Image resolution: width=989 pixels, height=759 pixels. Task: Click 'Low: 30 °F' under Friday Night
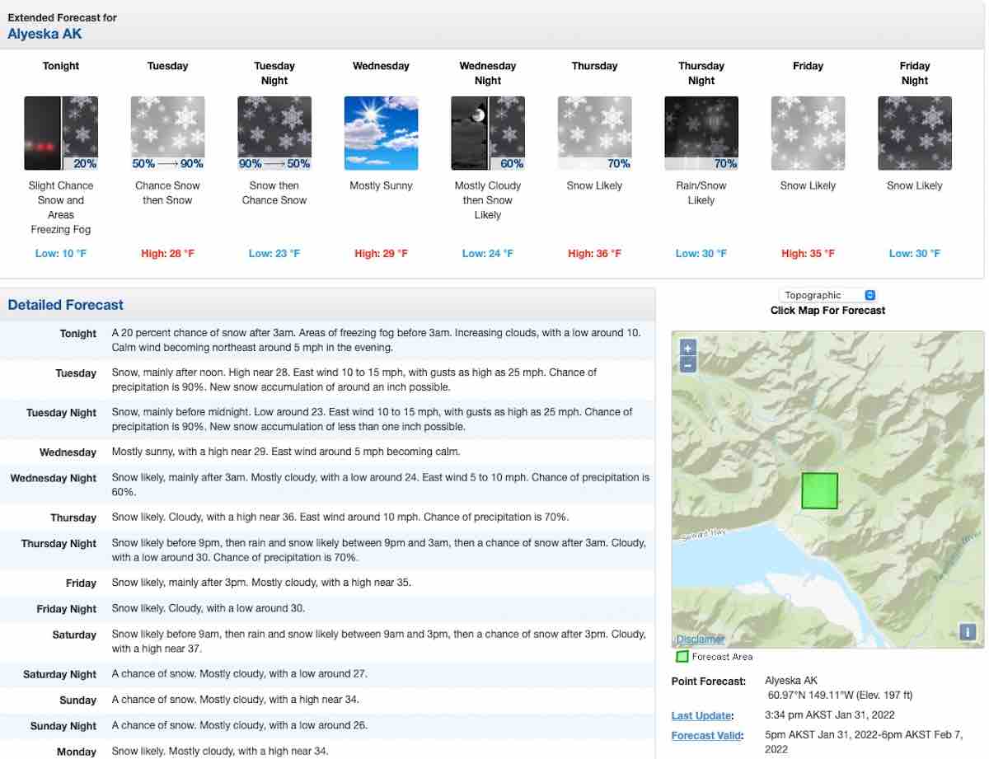point(915,254)
